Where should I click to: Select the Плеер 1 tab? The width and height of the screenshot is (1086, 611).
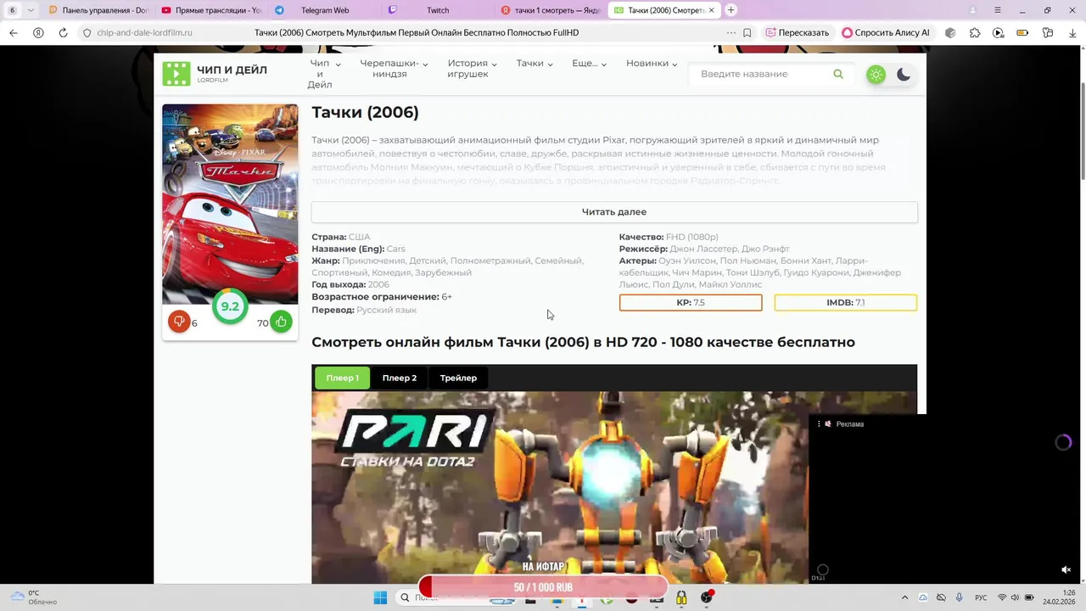tap(343, 378)
